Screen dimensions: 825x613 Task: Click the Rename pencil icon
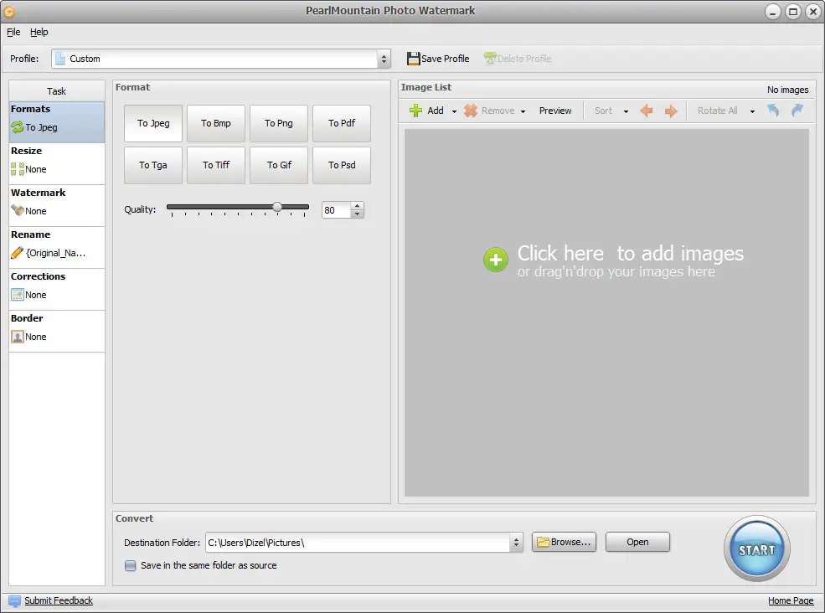[18, 253]
